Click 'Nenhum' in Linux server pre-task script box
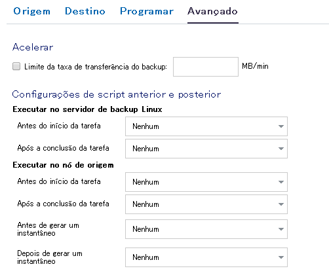This screenshot has width=329, height=275. pyautogui.click(x=145, y=126)
